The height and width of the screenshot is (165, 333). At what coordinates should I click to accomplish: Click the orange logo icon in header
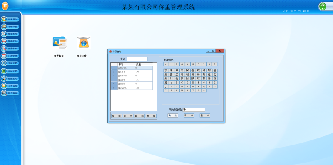tap(5, 6)
